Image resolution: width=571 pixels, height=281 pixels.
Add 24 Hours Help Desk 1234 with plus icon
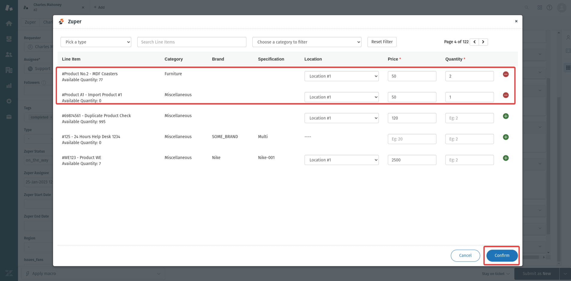(506, 137)
